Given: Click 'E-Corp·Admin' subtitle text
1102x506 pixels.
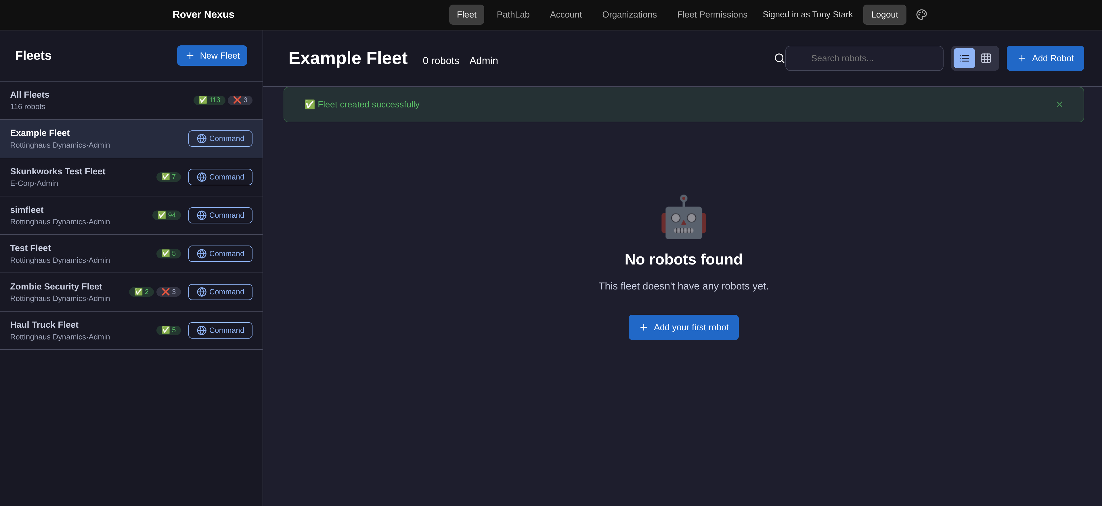Looking at the screenshot, I should point(34,183).
